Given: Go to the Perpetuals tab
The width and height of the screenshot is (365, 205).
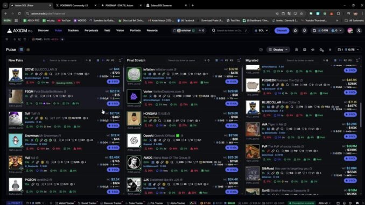Looking at the screenshot, I should (x=92, y=31).
